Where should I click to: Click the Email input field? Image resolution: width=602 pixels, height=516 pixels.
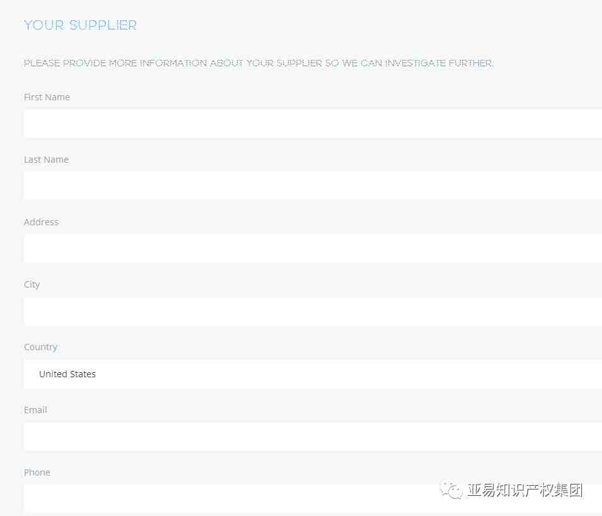313,437
